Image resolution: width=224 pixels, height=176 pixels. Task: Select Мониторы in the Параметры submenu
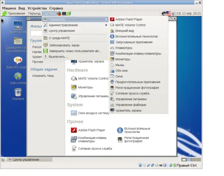click(138, 59)
